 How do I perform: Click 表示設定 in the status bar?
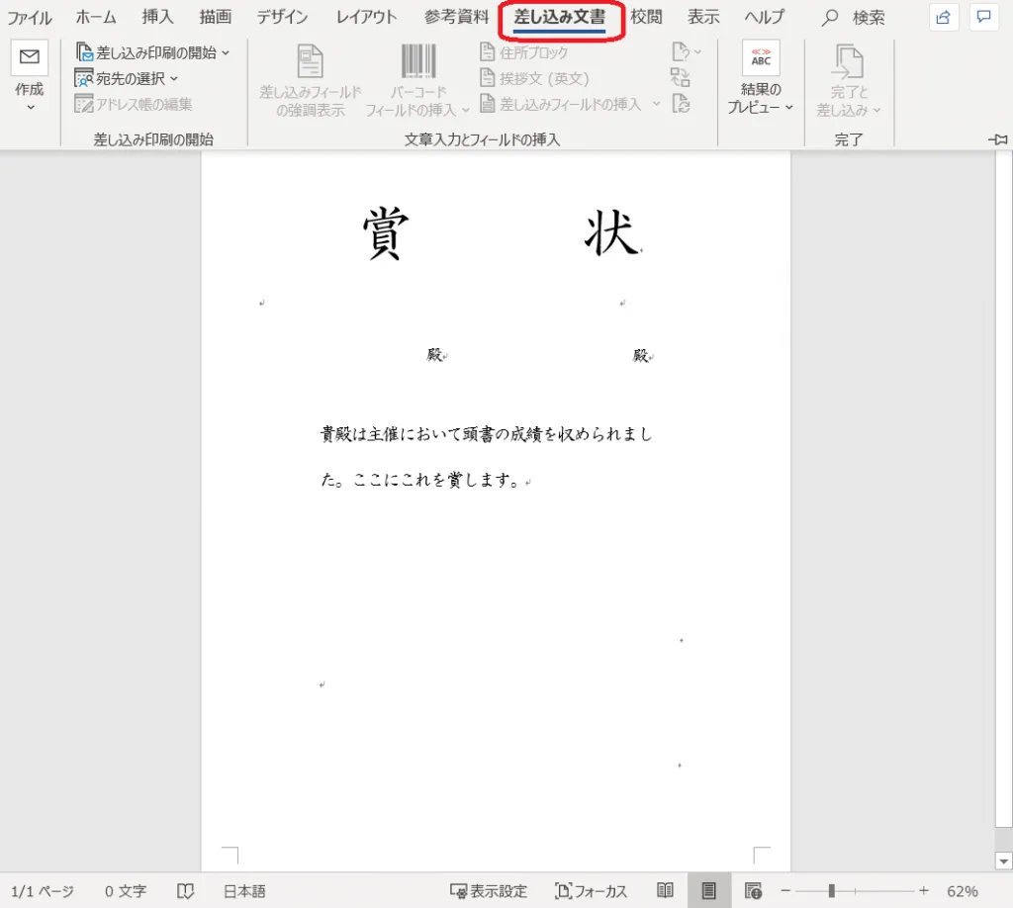(489, 891)
